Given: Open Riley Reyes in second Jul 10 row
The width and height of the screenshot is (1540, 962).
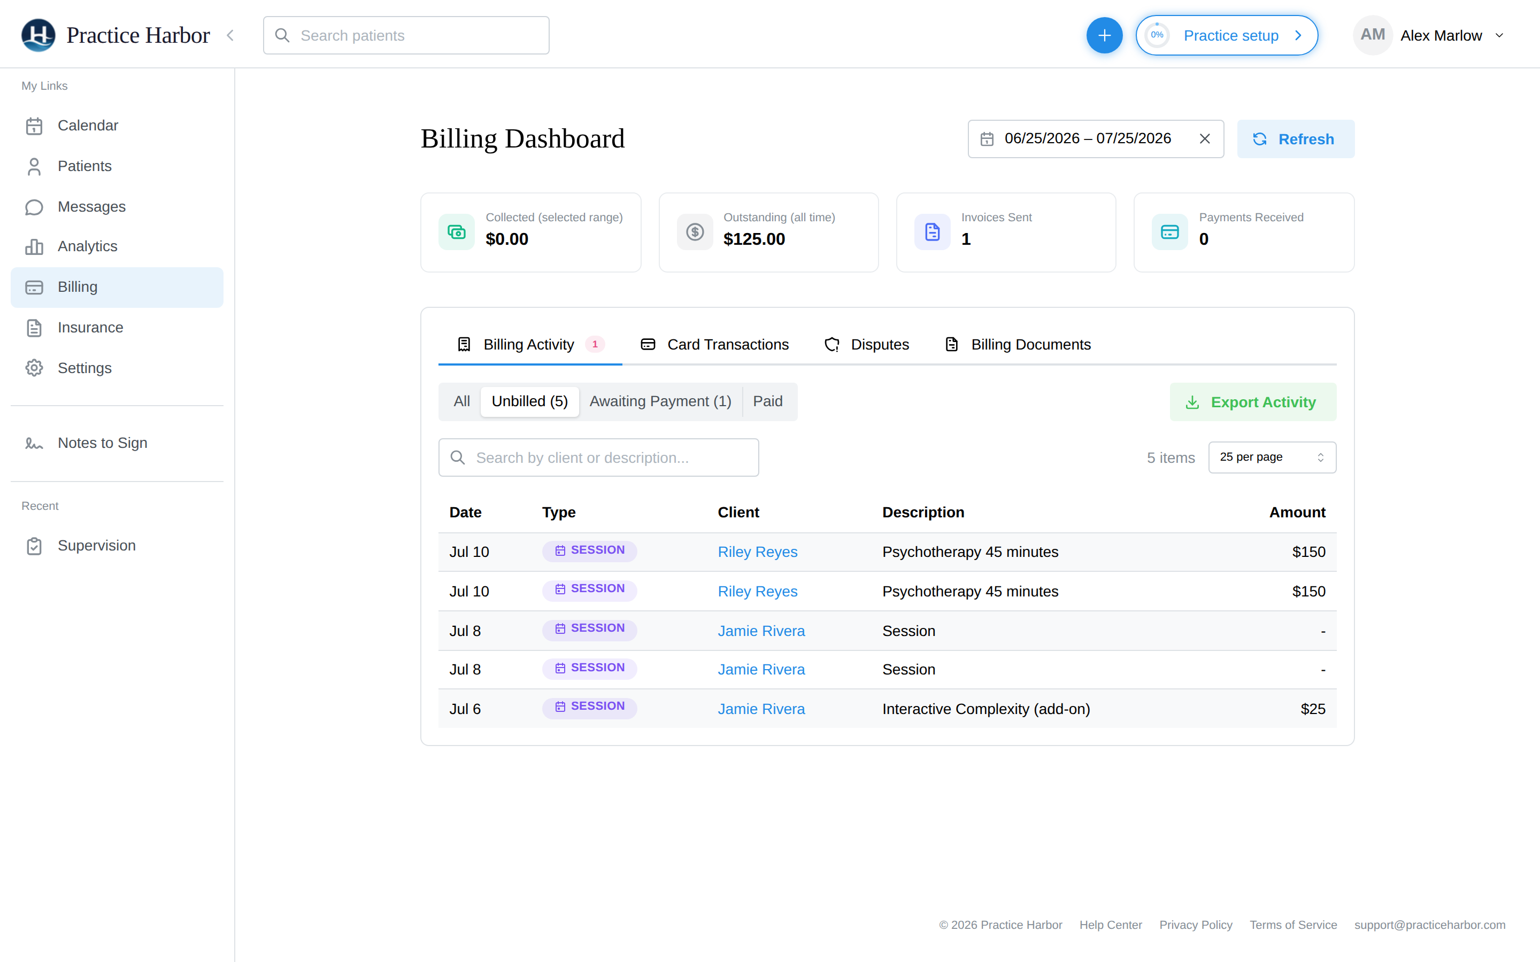Looking at the screenshot, I should [x=757, y=591].
